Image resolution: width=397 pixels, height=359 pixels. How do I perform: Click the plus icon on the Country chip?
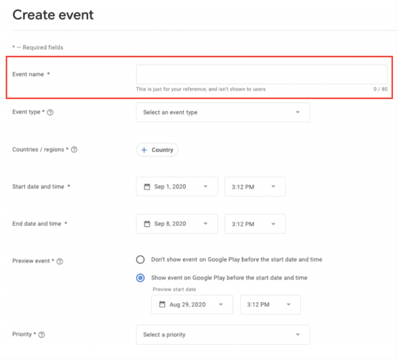pos(144,150)
